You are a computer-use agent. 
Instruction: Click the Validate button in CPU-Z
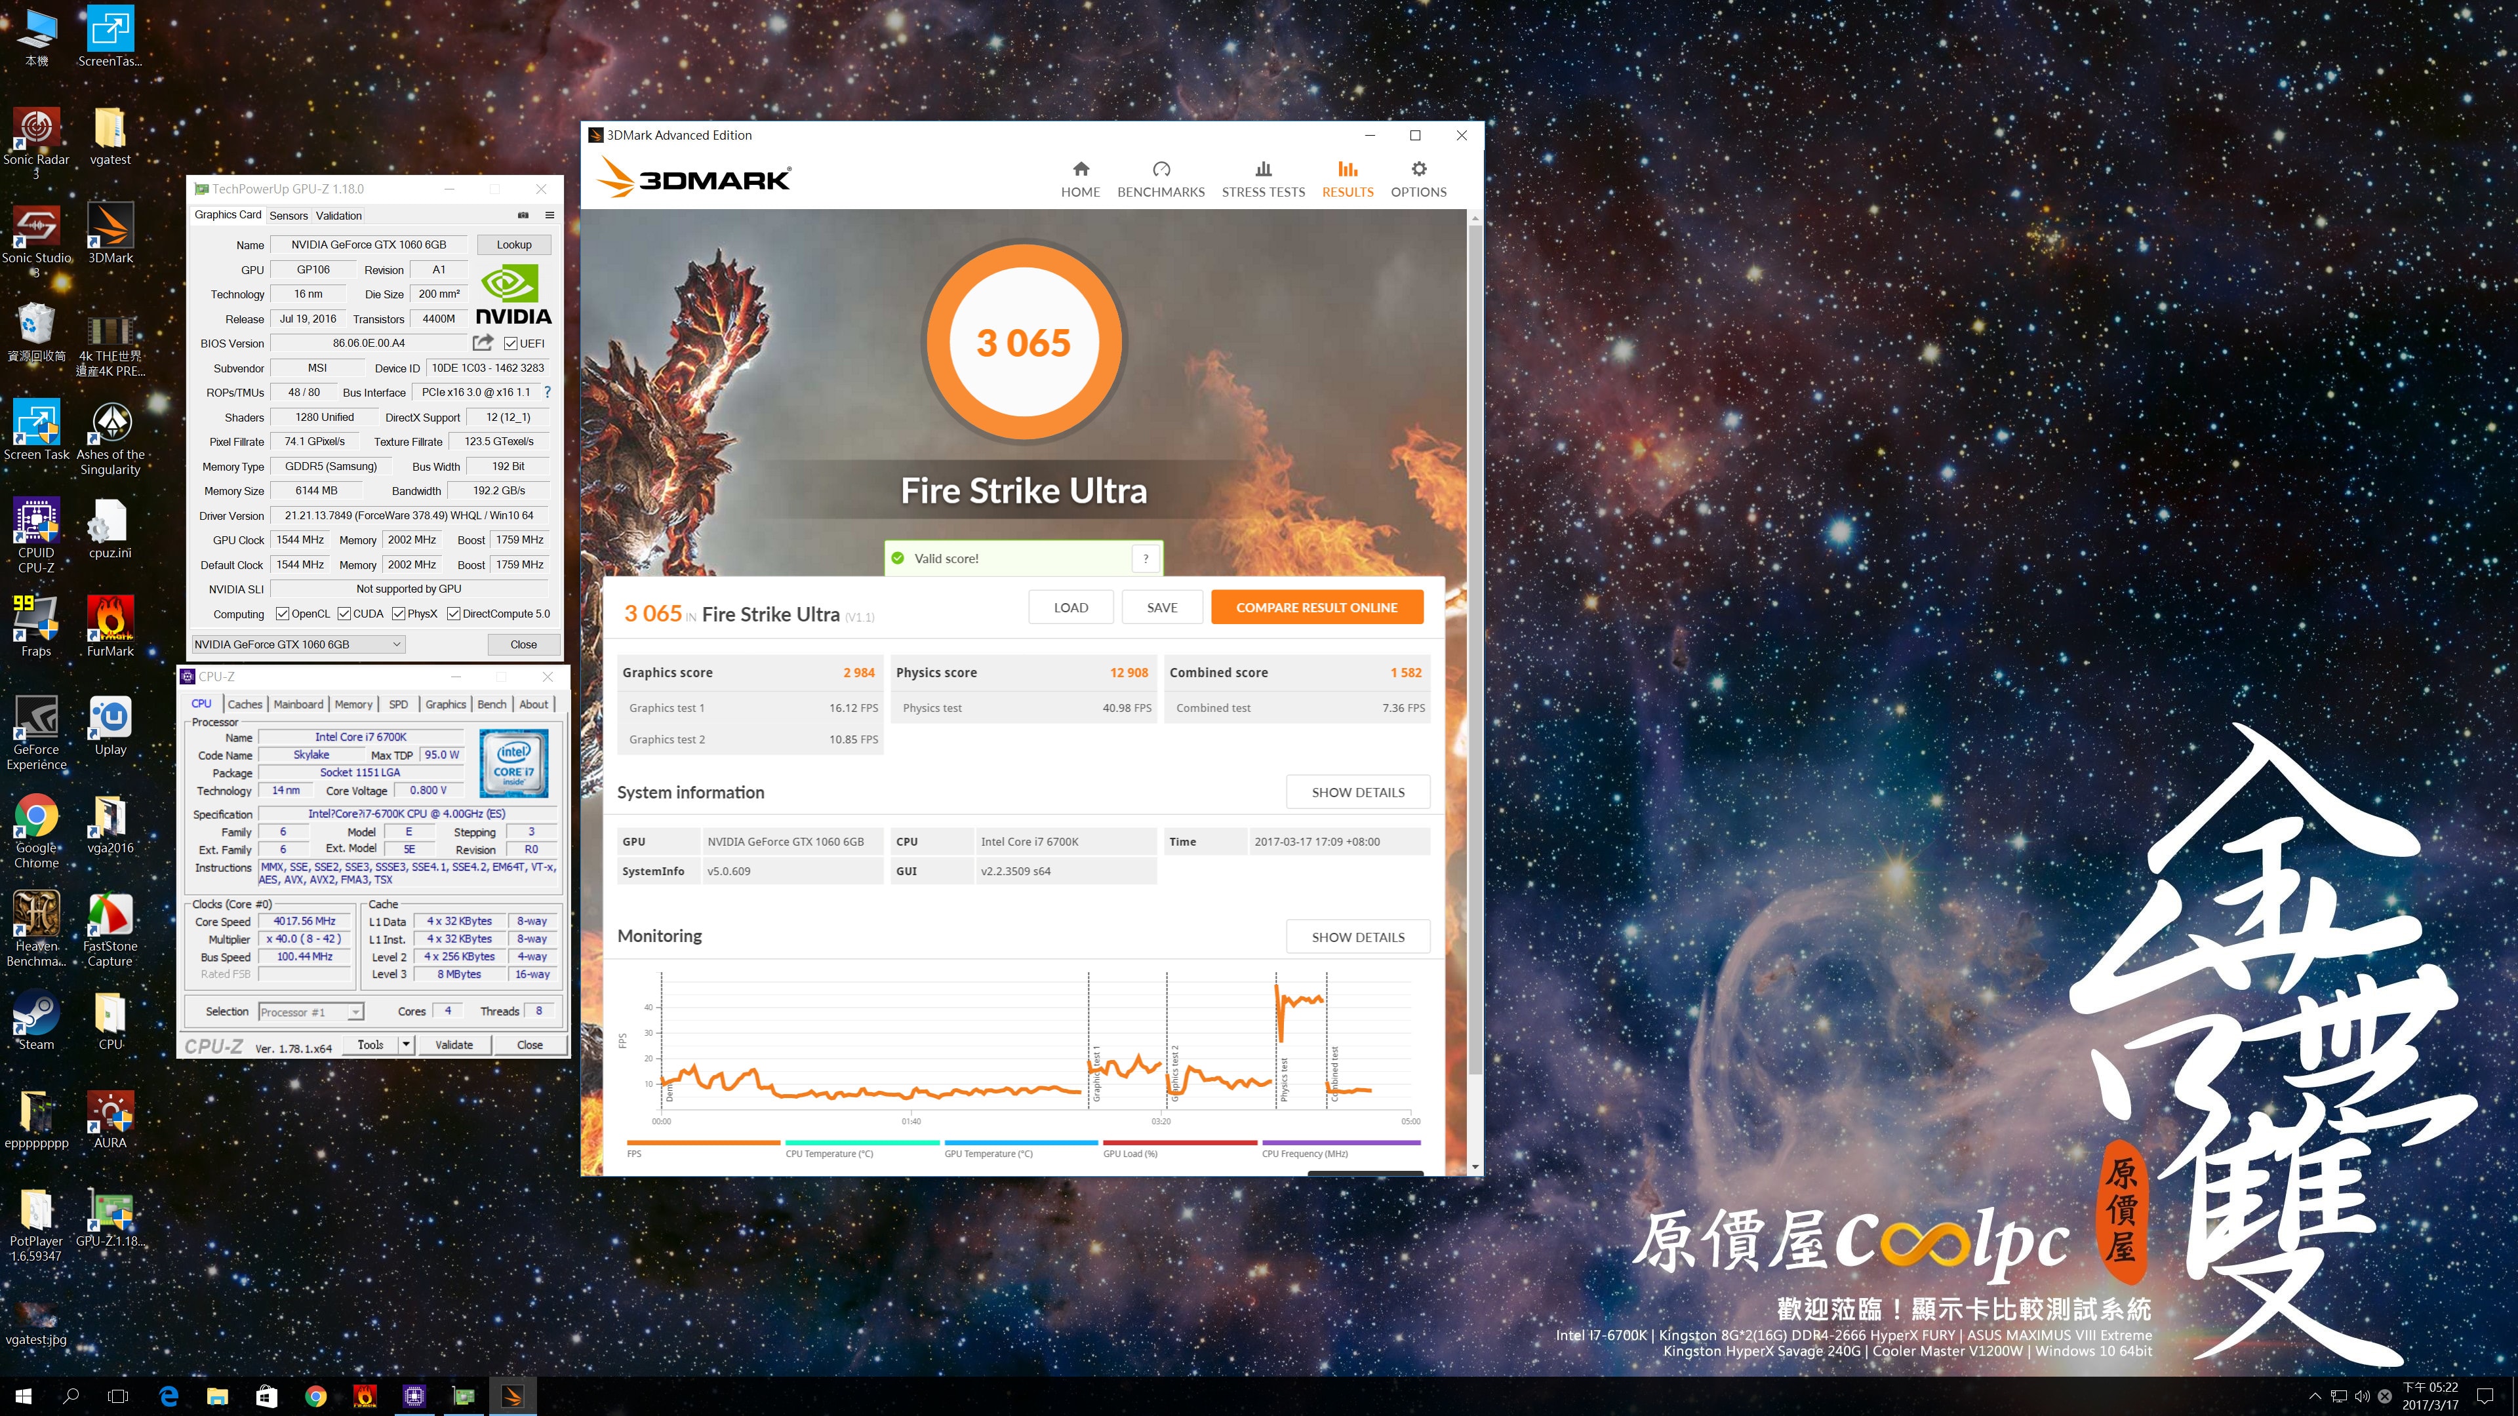454,1045
